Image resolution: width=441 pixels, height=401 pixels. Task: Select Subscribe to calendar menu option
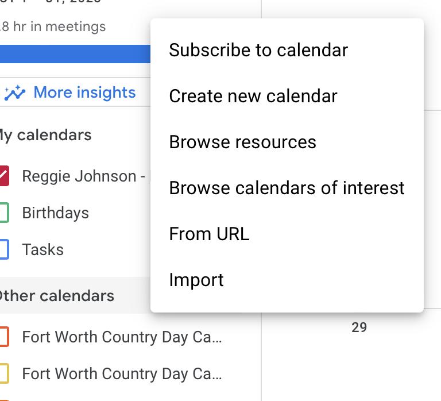[258, 50]
